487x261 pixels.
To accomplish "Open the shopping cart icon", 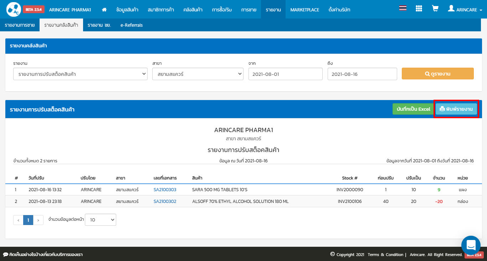I will (435, 8).
